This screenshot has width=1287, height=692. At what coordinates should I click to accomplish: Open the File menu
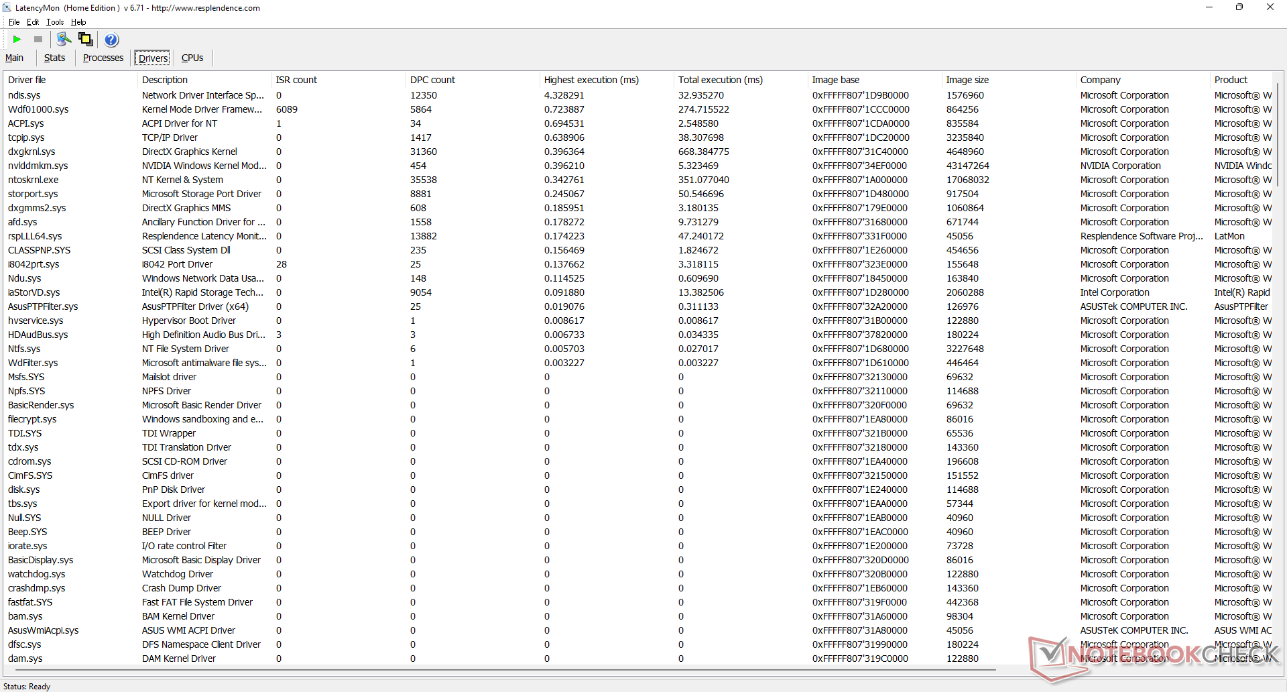tap(14, 22)
